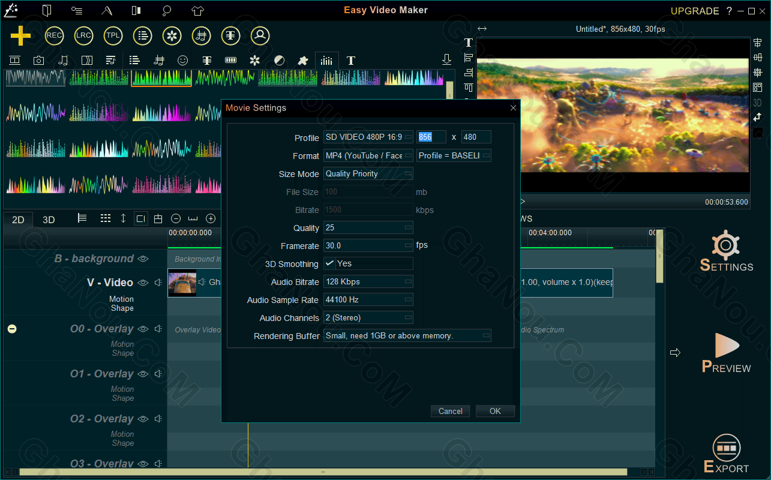Click the question mark help button

[729, 11]
